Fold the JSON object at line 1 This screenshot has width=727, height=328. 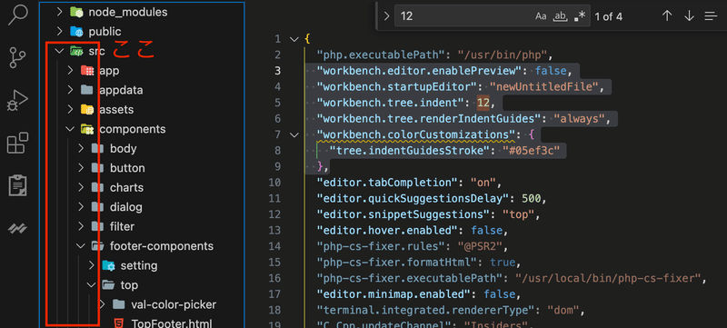tap(294, 39)
